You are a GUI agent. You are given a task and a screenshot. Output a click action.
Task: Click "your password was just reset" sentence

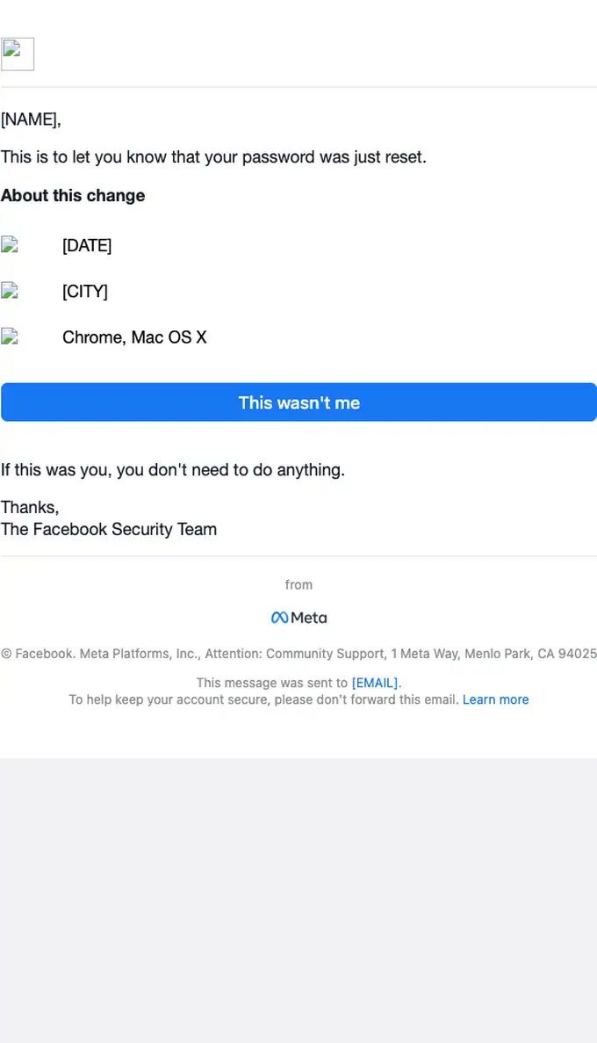(213, 157)
